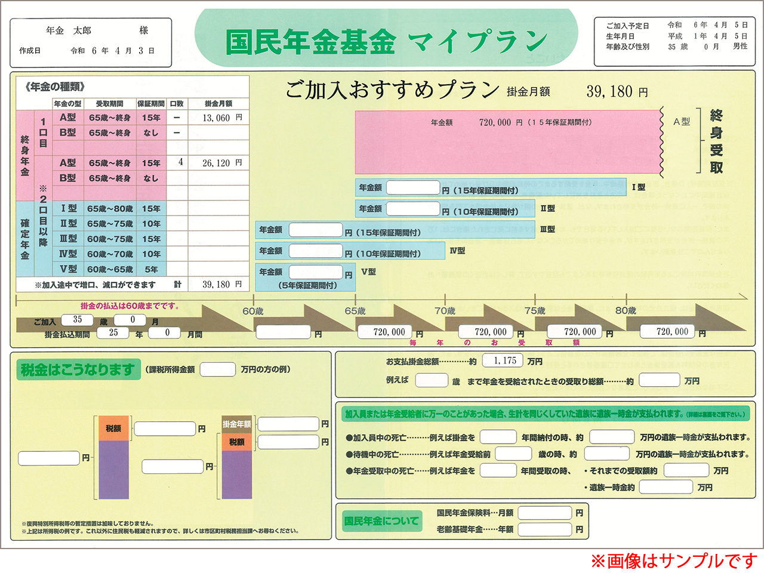Image resolution: width=764 pixels, height=573 pixels.
Task: Click the 作成日 令和6年4月3日 line
Action: pos(87,51)
